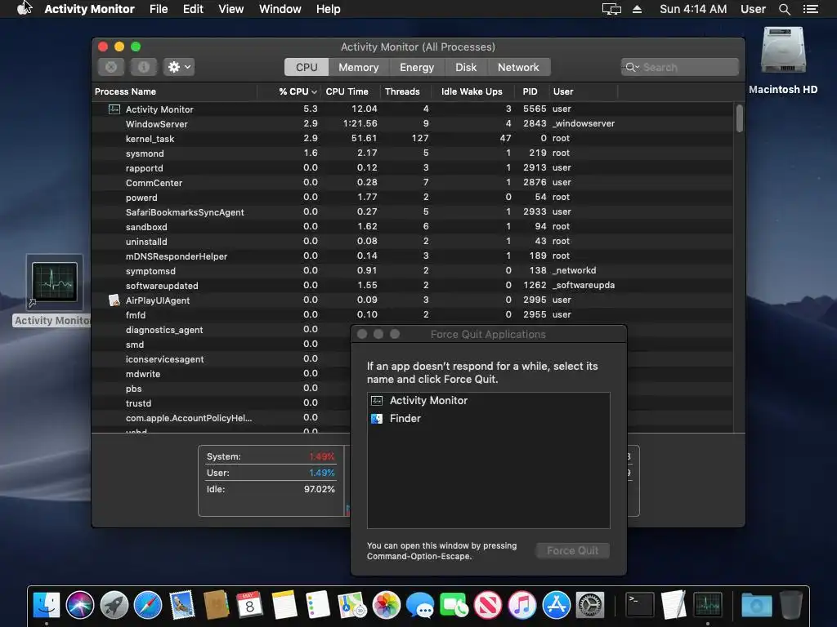Open the File menu
The height and width of the screenshot is (627, 837).
159,9
